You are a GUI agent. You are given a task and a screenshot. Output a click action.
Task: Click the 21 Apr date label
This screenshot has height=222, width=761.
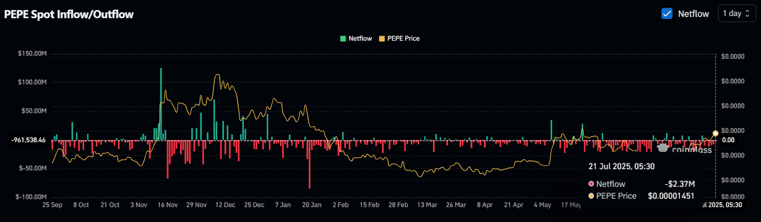tap(514, 205)
